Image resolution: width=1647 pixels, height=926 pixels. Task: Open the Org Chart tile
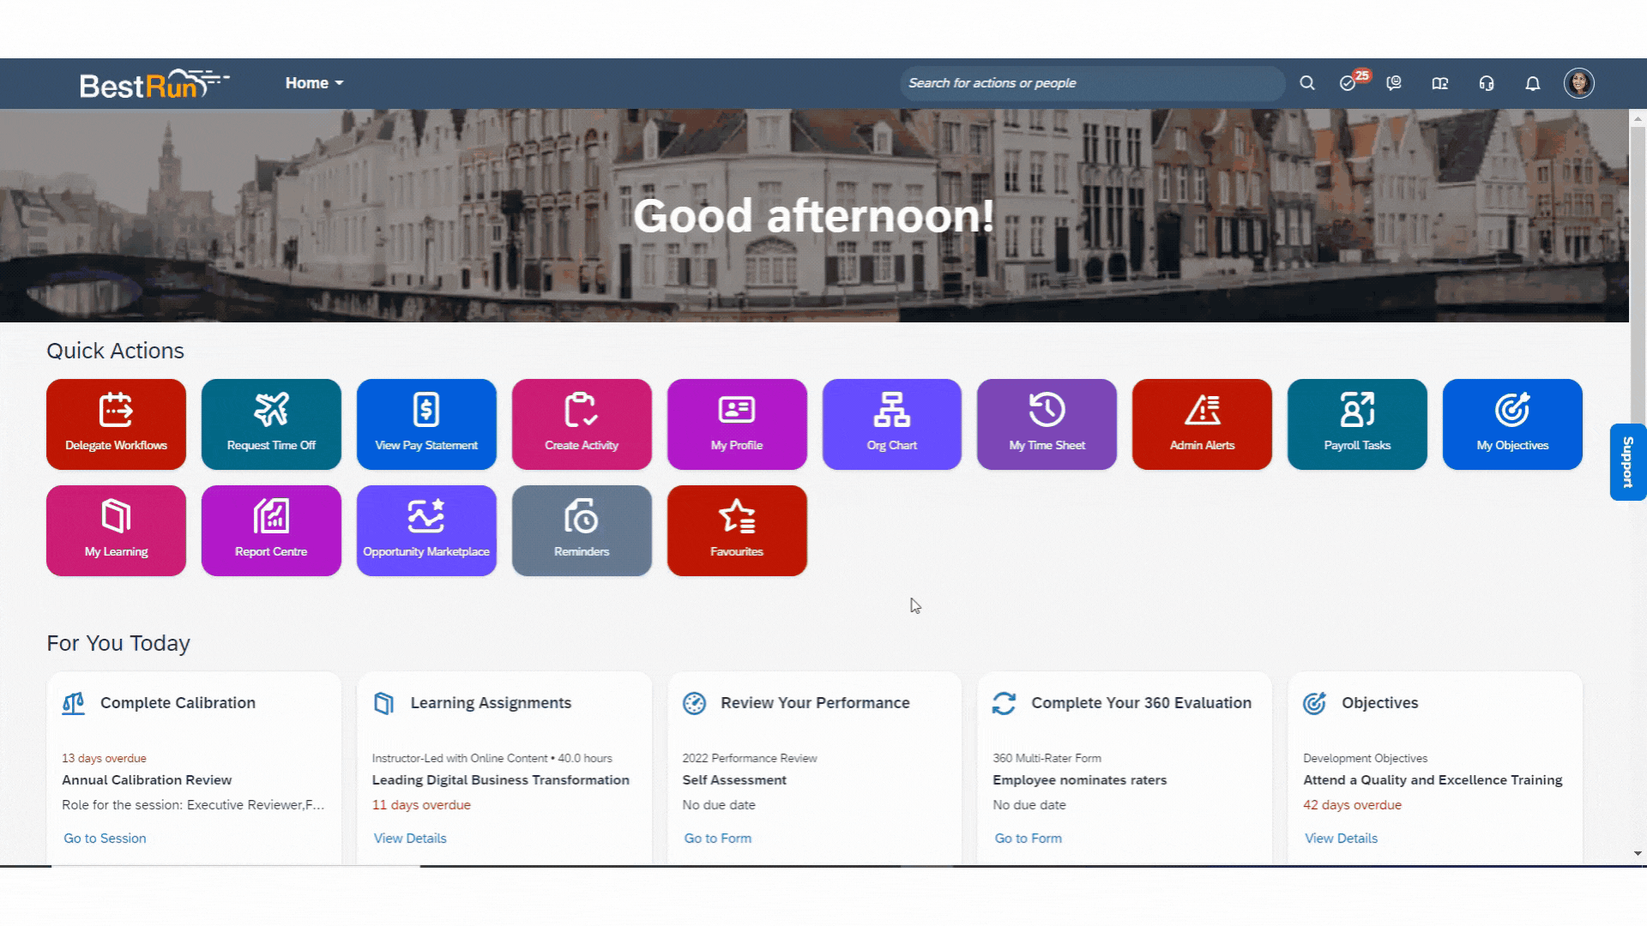point(892,424)
